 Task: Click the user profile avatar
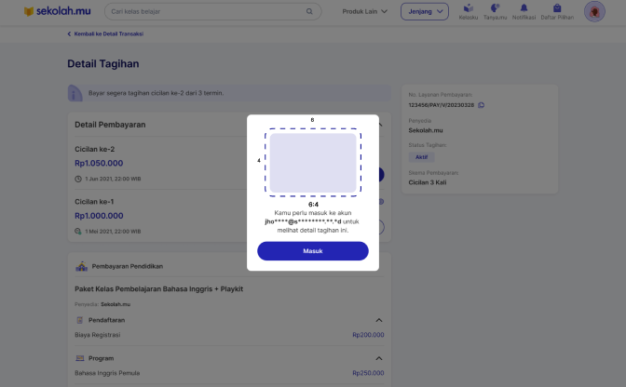point(594,12)
